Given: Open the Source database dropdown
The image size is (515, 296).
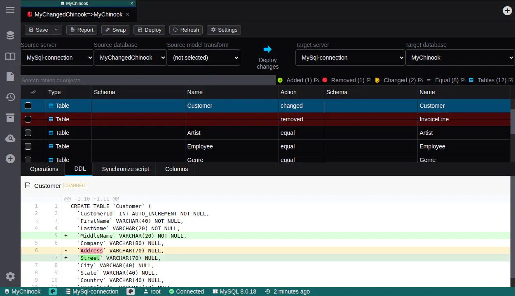Looking at the screenshot, I should pyautogui.click(x=130, y=58).
